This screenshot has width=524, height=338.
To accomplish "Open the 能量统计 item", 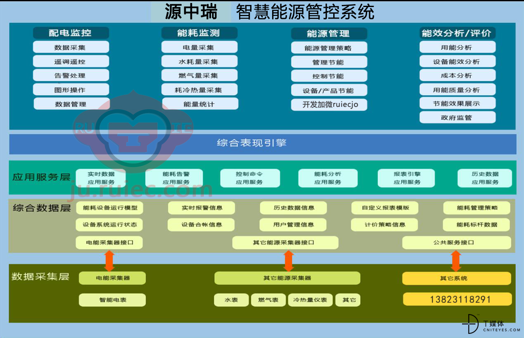I will (x=200, y=104).
